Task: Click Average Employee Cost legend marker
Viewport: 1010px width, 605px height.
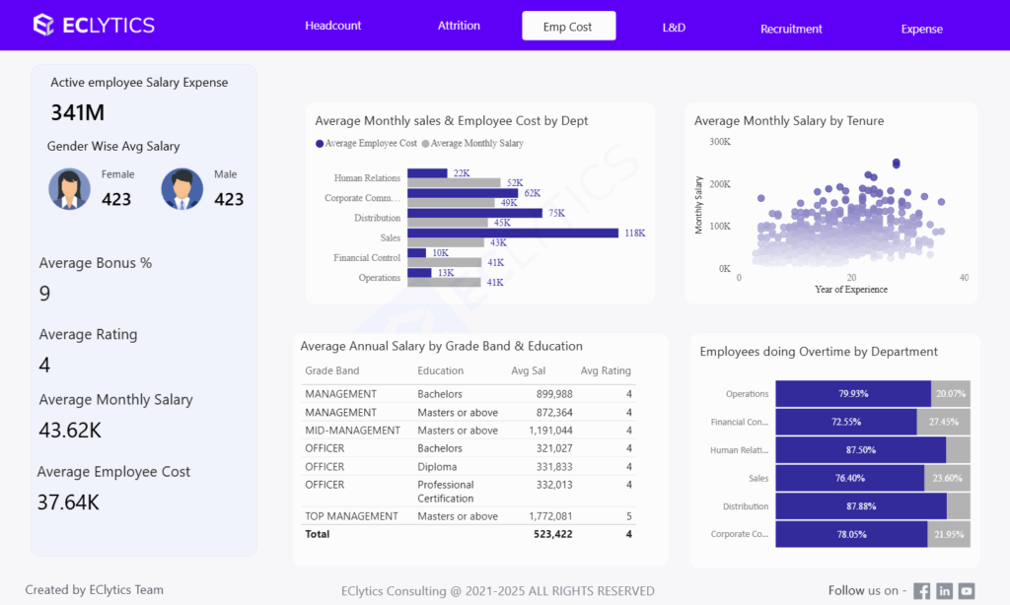Action: click(320, 144)
